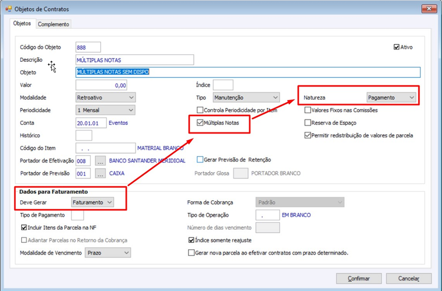Click the Código do Objeto field
The image size is (442, 291).
pyautogui.click(x=88, y=47)
